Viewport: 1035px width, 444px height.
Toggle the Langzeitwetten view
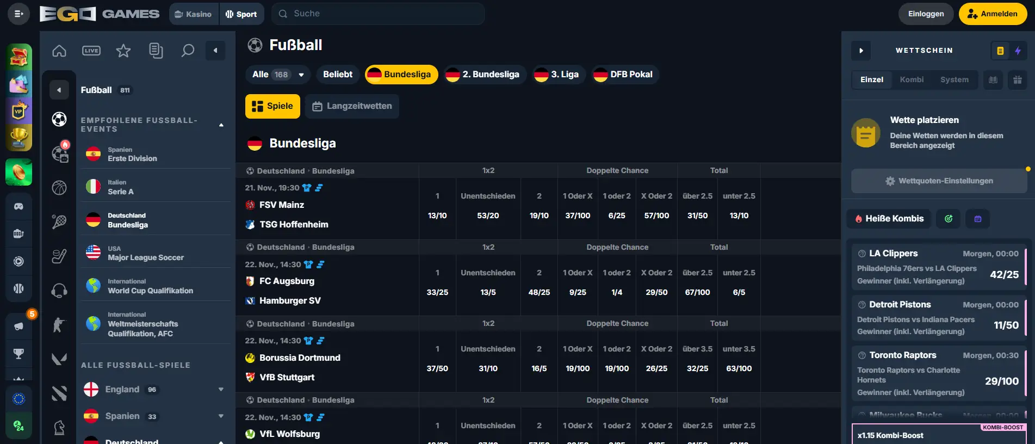coord(352,106)
